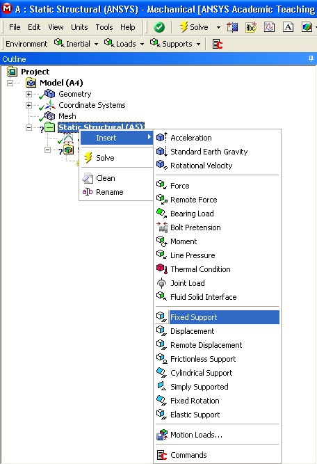Pin the Outline panel with the pushpin icon
Viewport: 317px width, 464px height.
(x=311, y=58)
